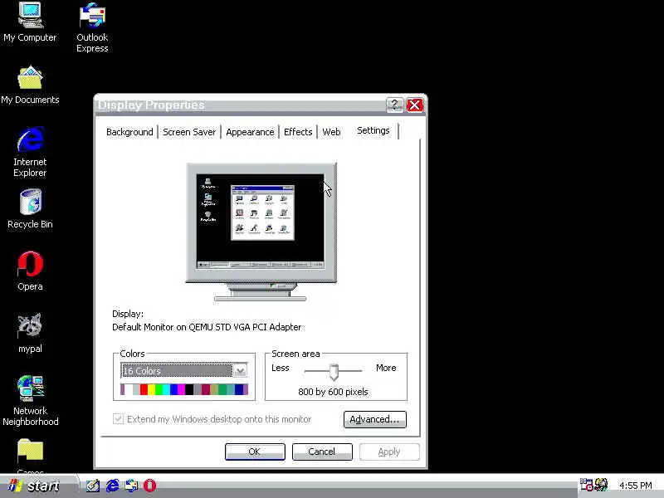
Task: Confirm with the OK button
Action: (255, 452)
